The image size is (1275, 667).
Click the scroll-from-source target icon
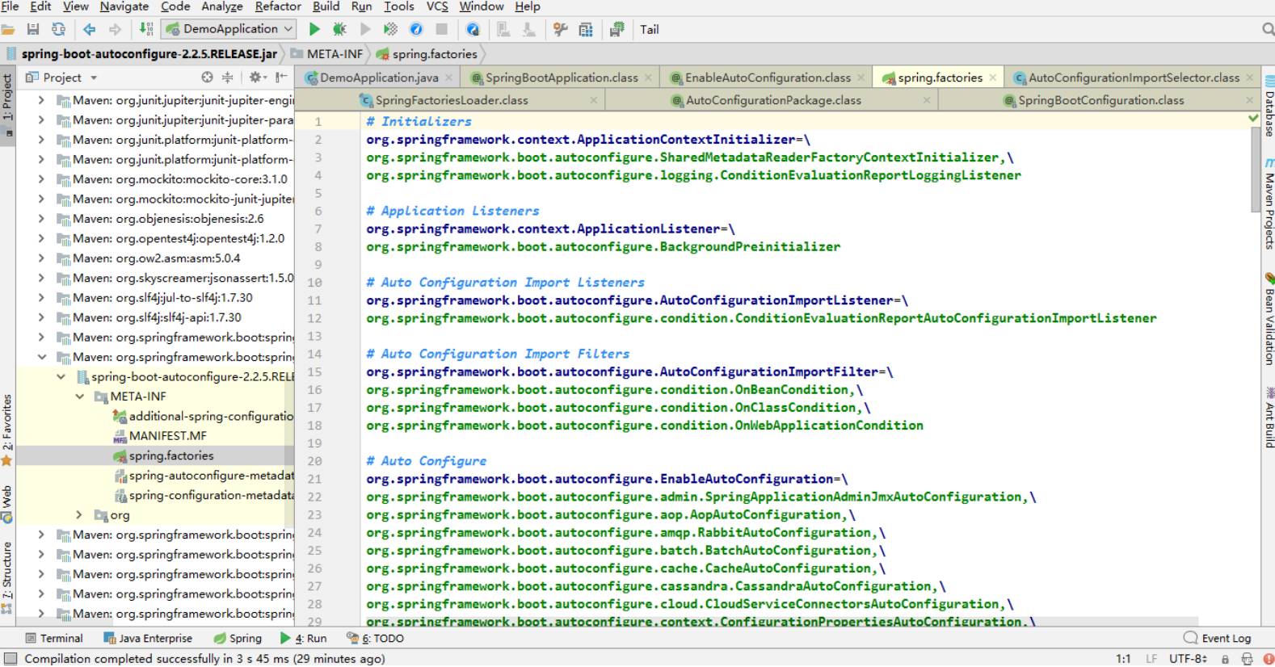point(207,78)
